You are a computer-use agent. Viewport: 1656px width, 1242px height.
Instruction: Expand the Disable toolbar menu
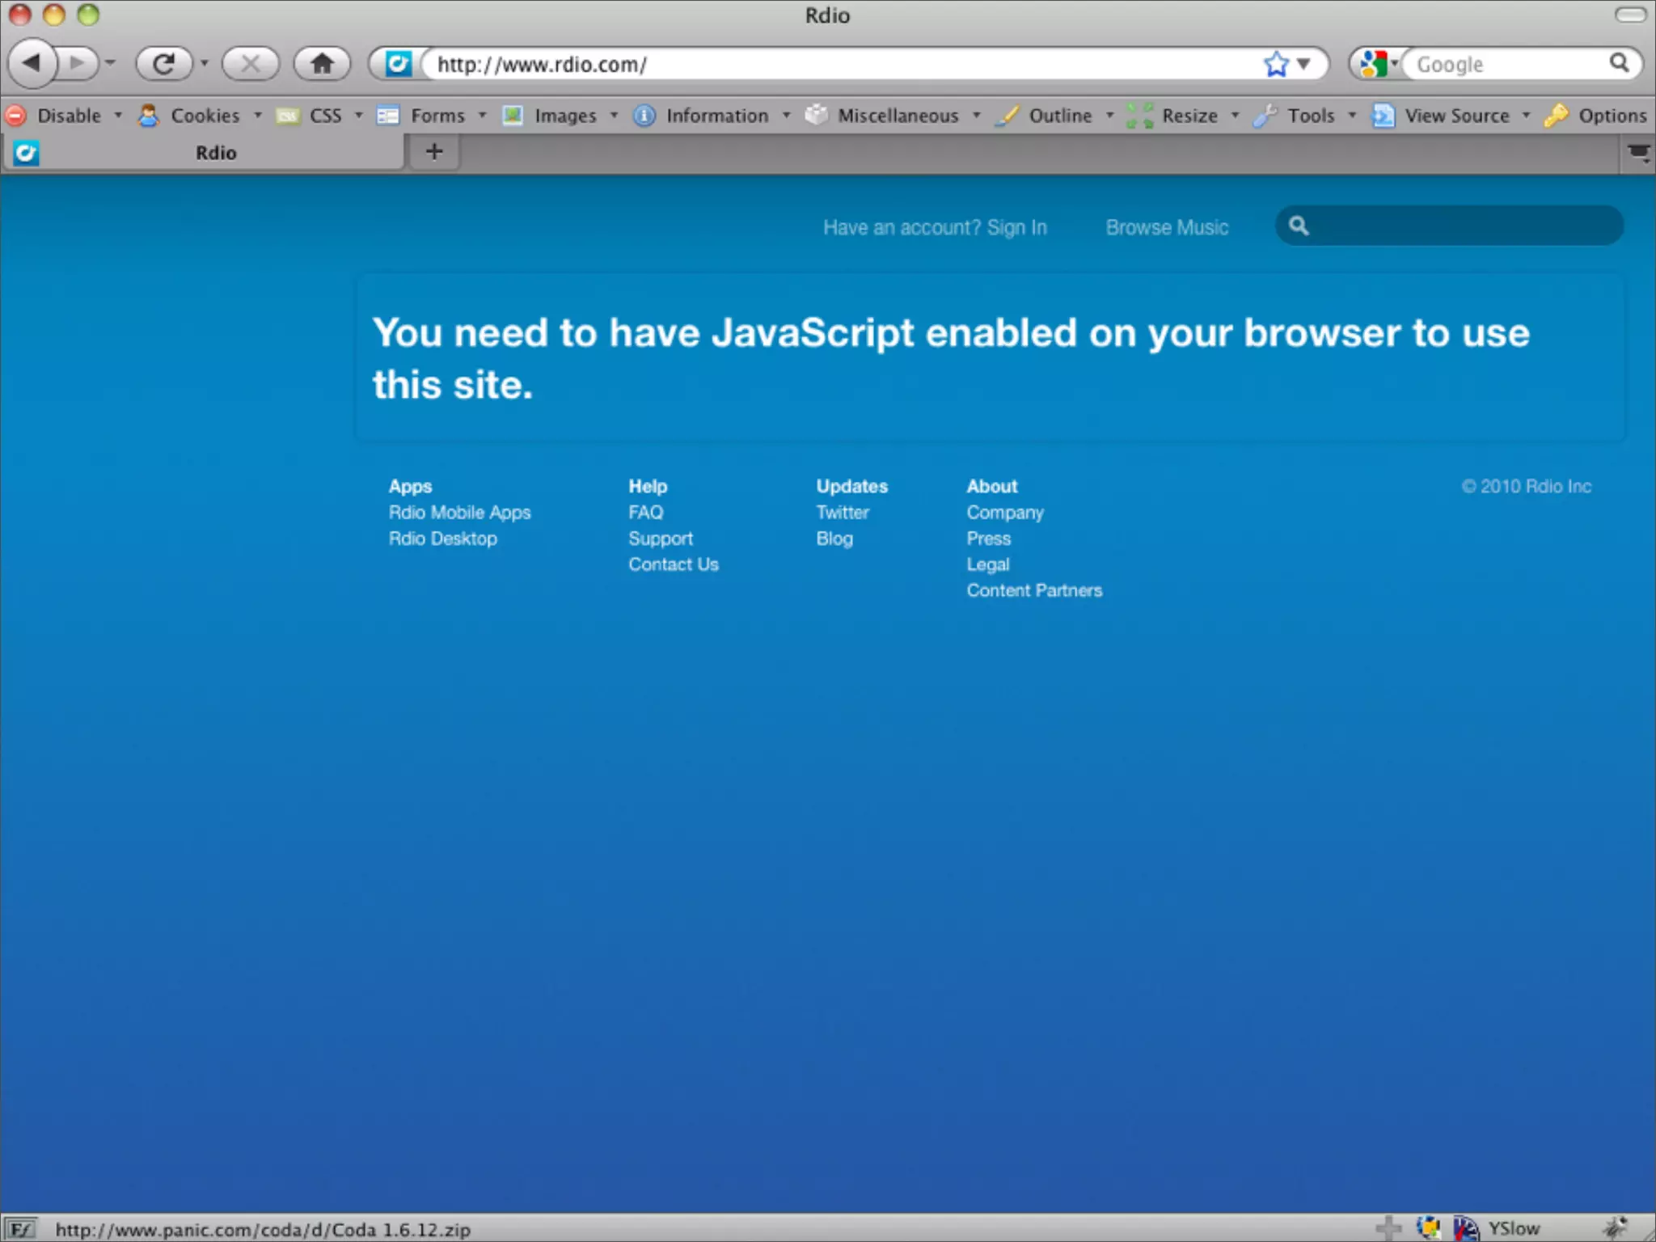(69, 116)
